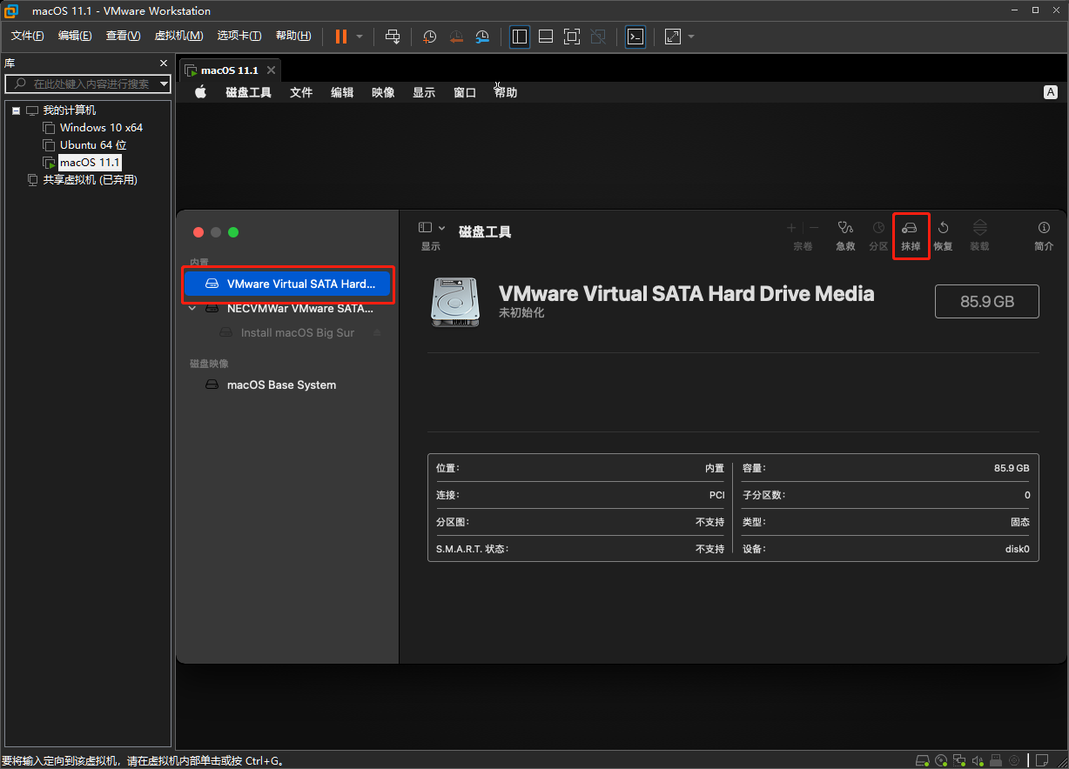The height and width of the screenshot is (769, 1069).
Task: Collapse the NECVMWar VMware SATA disclosure chevron
Action: 192,308
